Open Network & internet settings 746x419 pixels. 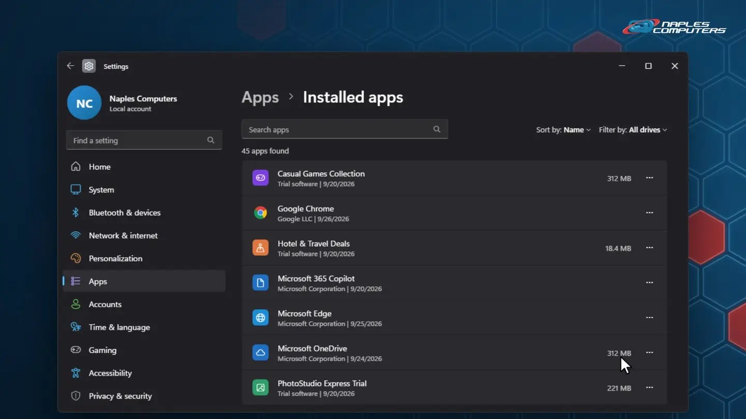(x=144, y=235)
